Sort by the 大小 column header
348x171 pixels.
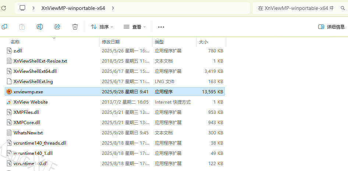pos(203,42)
